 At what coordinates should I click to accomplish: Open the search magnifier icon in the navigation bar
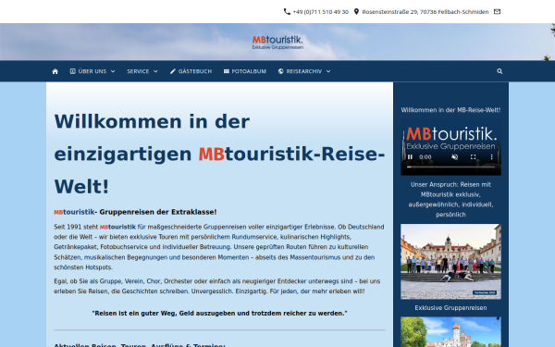[499, 71]
